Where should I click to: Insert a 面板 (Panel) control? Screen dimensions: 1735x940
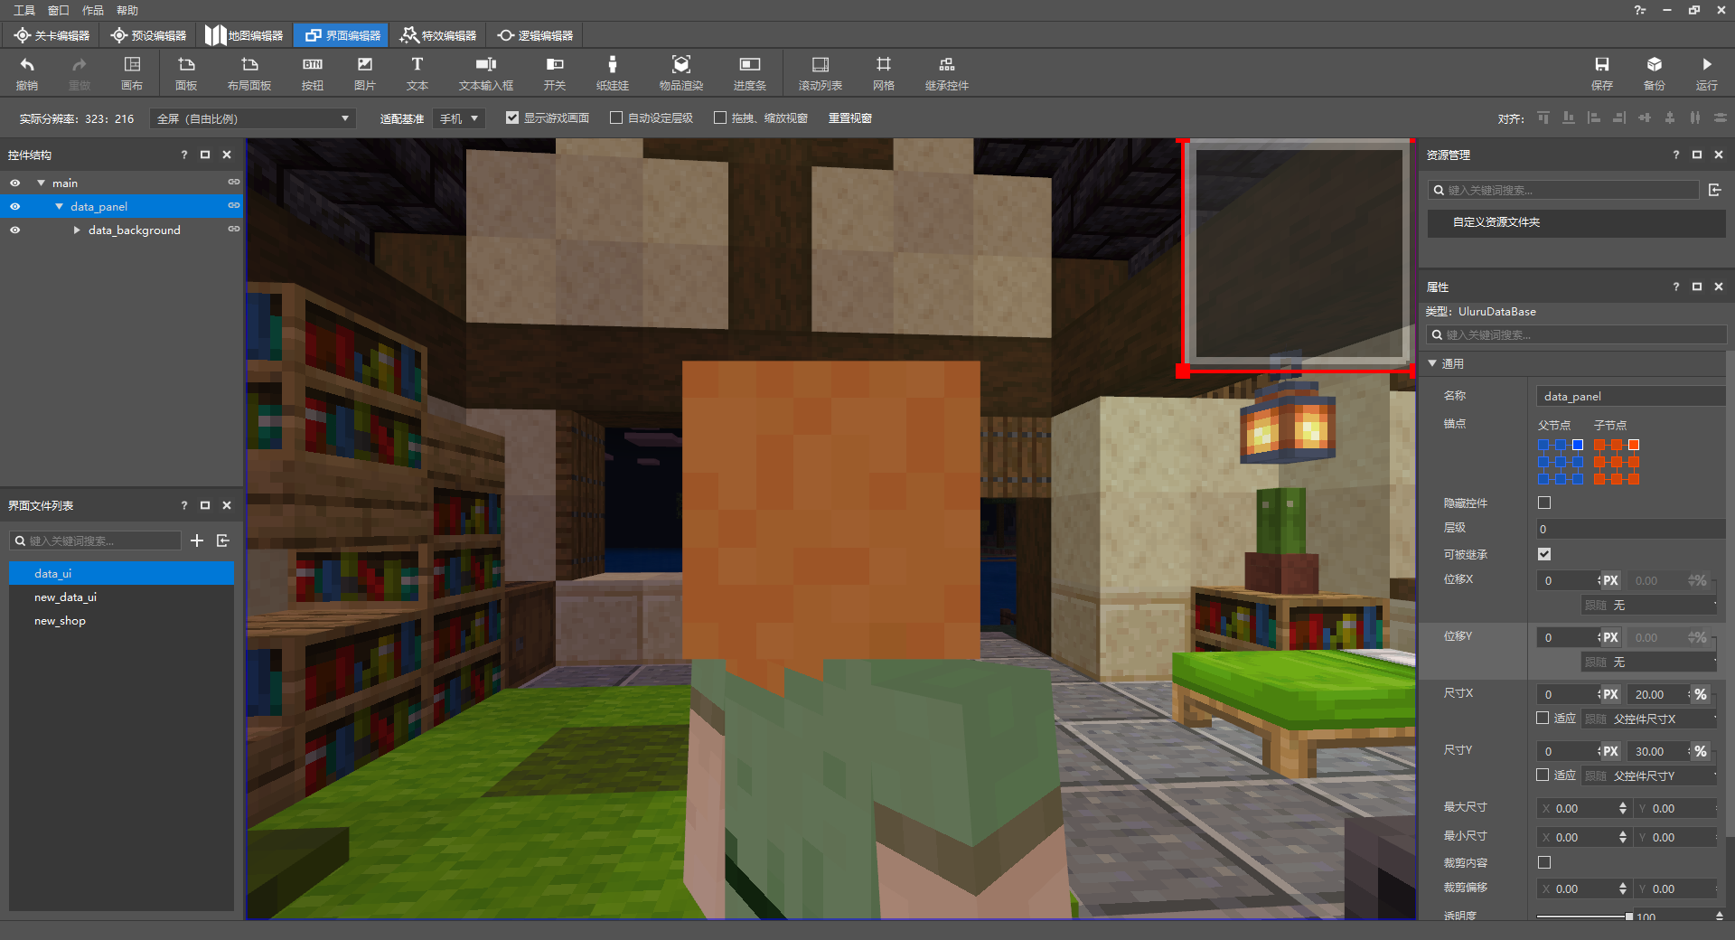coord(186,73)
